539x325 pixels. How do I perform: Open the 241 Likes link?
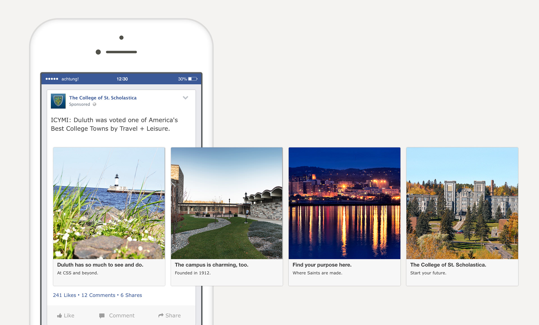click(x=65, y=295)
